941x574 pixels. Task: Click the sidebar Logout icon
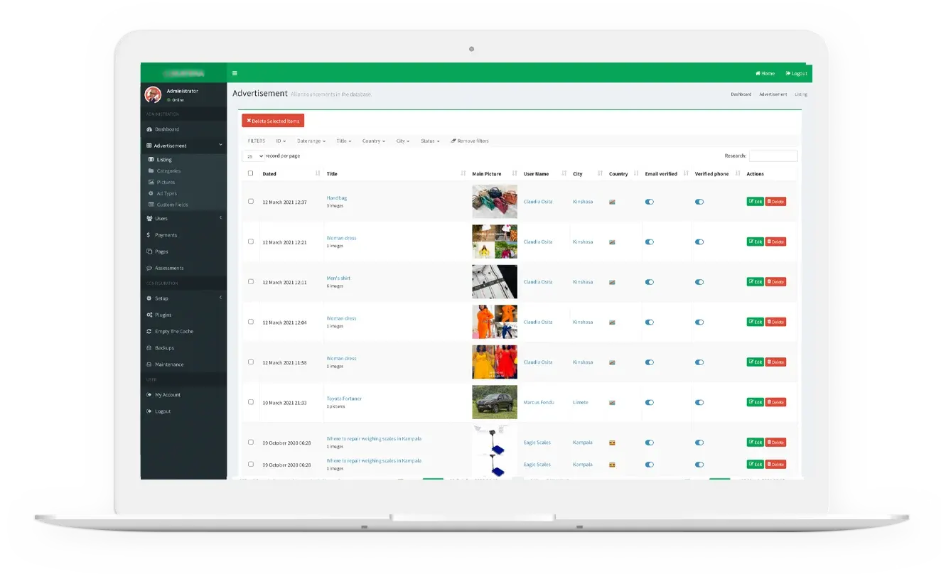pyautogui.click(x=149, y=411)
